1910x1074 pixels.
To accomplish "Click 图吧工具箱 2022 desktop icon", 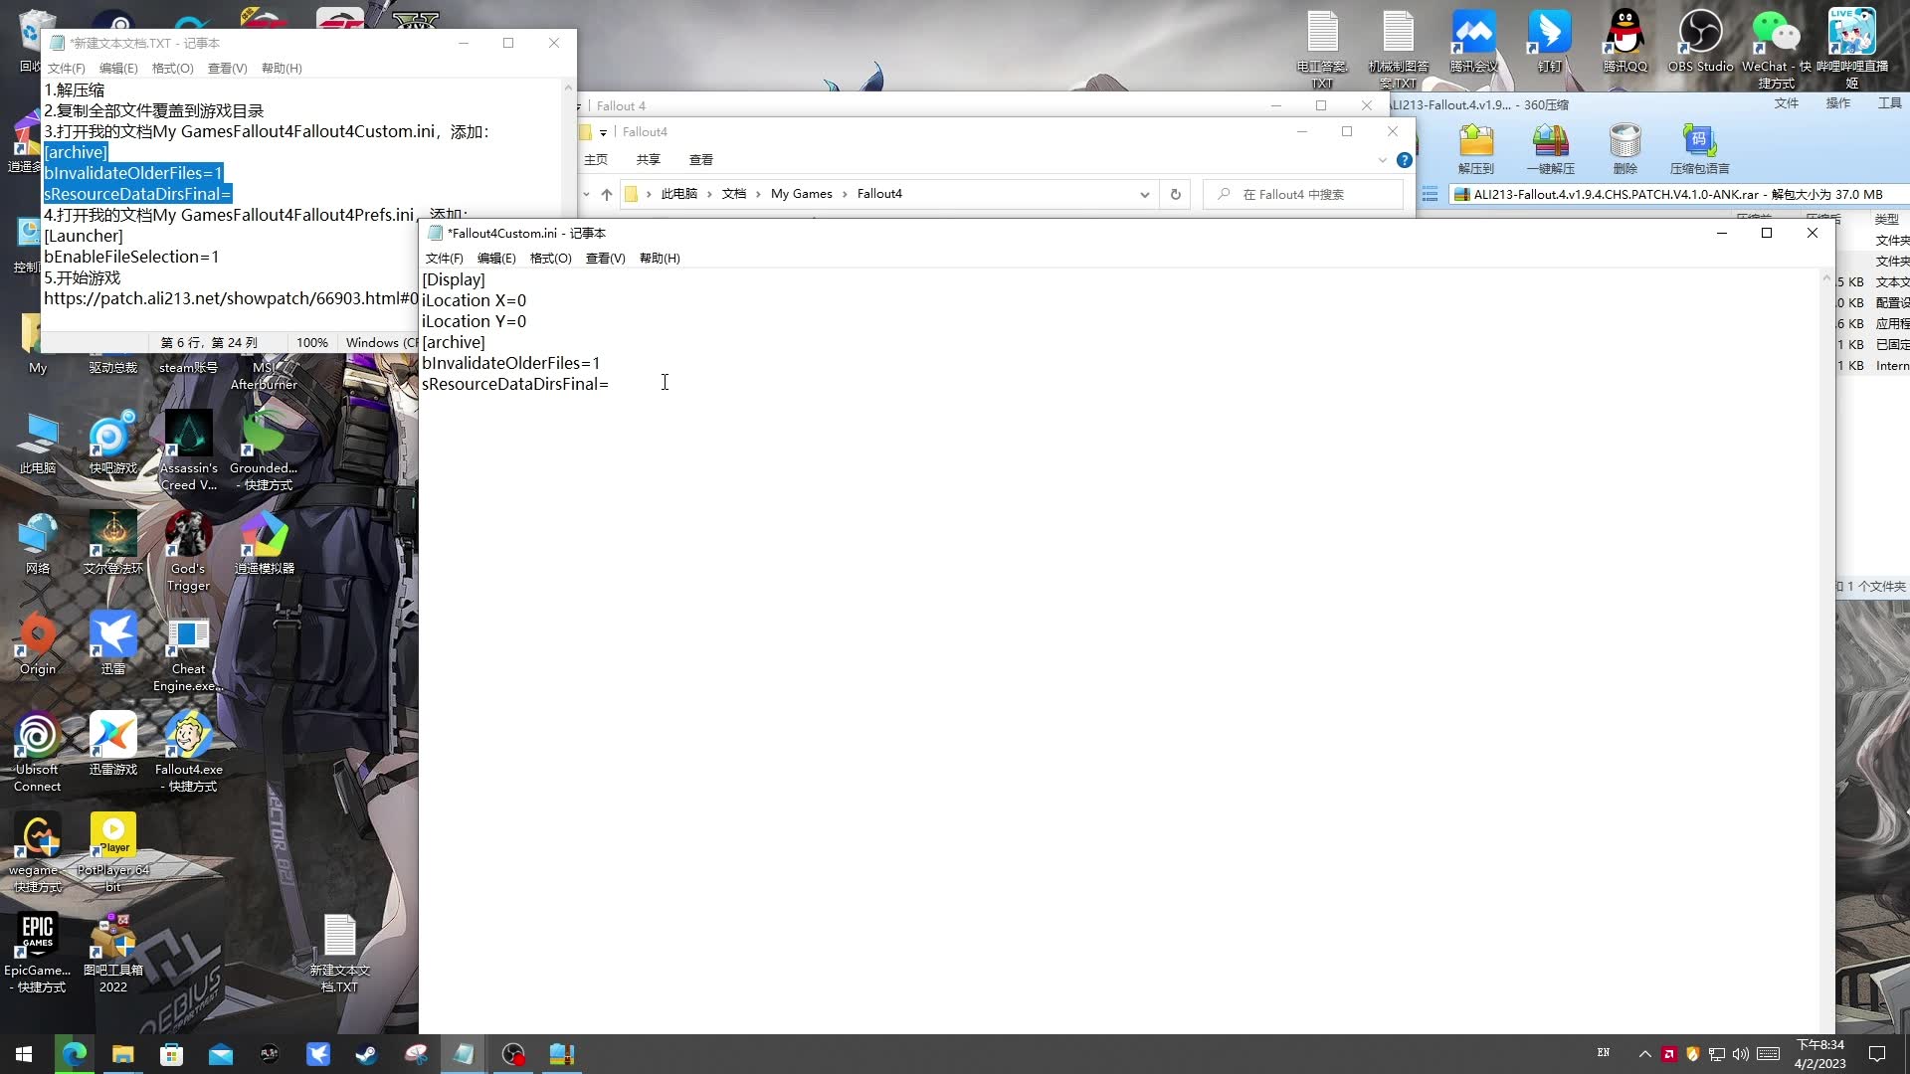I will click(x=113, y=953).
